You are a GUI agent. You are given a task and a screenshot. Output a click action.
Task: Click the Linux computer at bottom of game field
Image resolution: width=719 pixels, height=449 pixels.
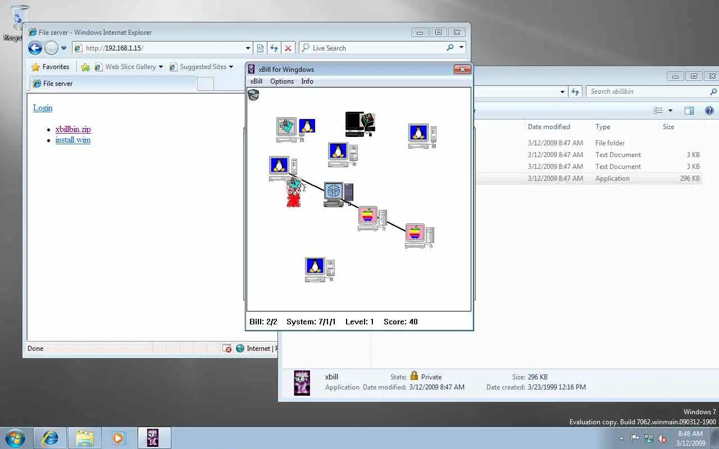[x=320, y=269]
